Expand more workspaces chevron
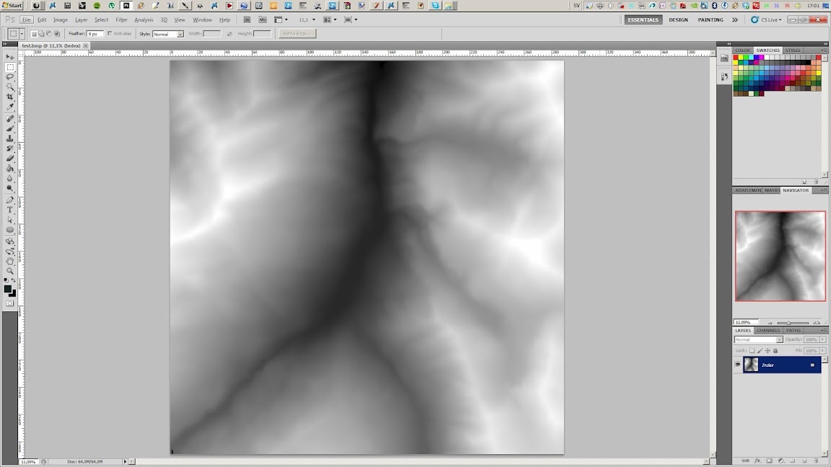This screenshot has height=467, width=831. pyautogui.click(x=734, y=19)
